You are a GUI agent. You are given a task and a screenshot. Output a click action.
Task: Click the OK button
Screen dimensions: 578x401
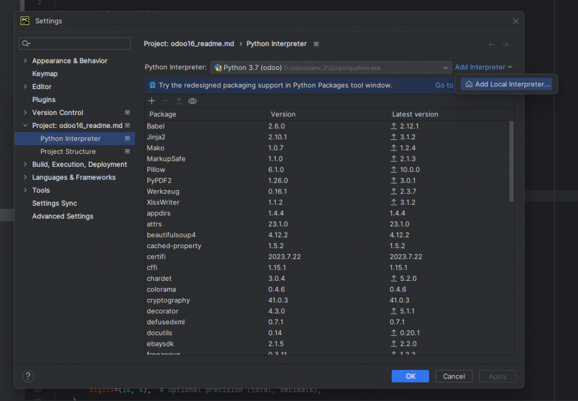coord(410,376)
